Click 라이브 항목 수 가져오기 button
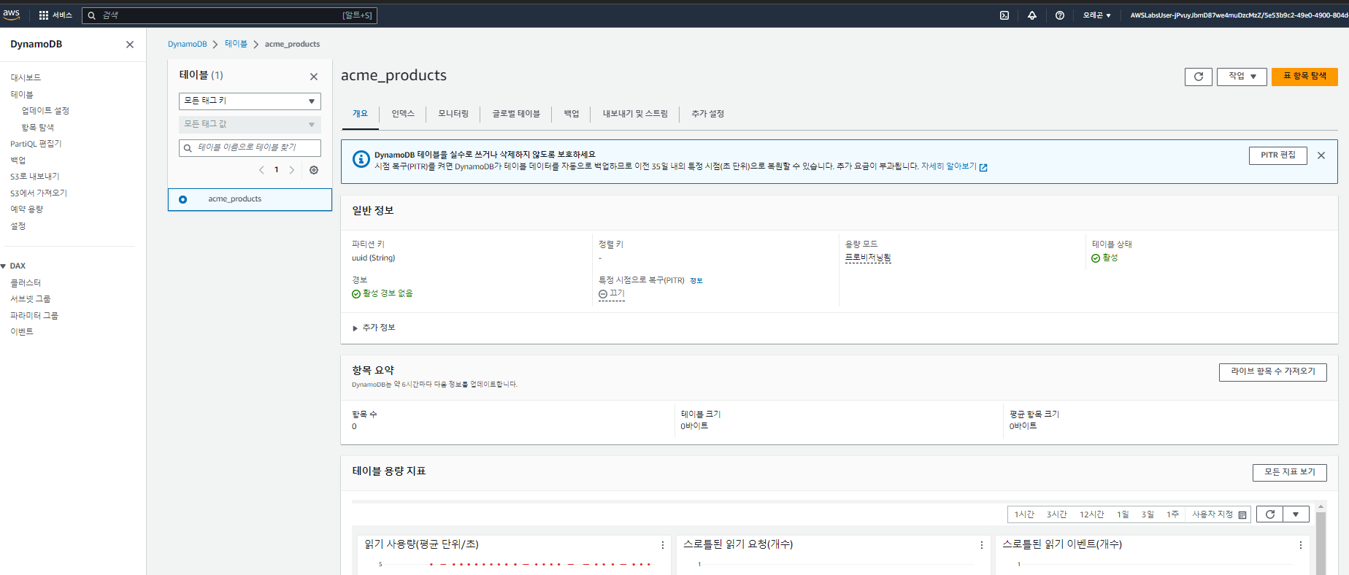 pos(1273,372)
